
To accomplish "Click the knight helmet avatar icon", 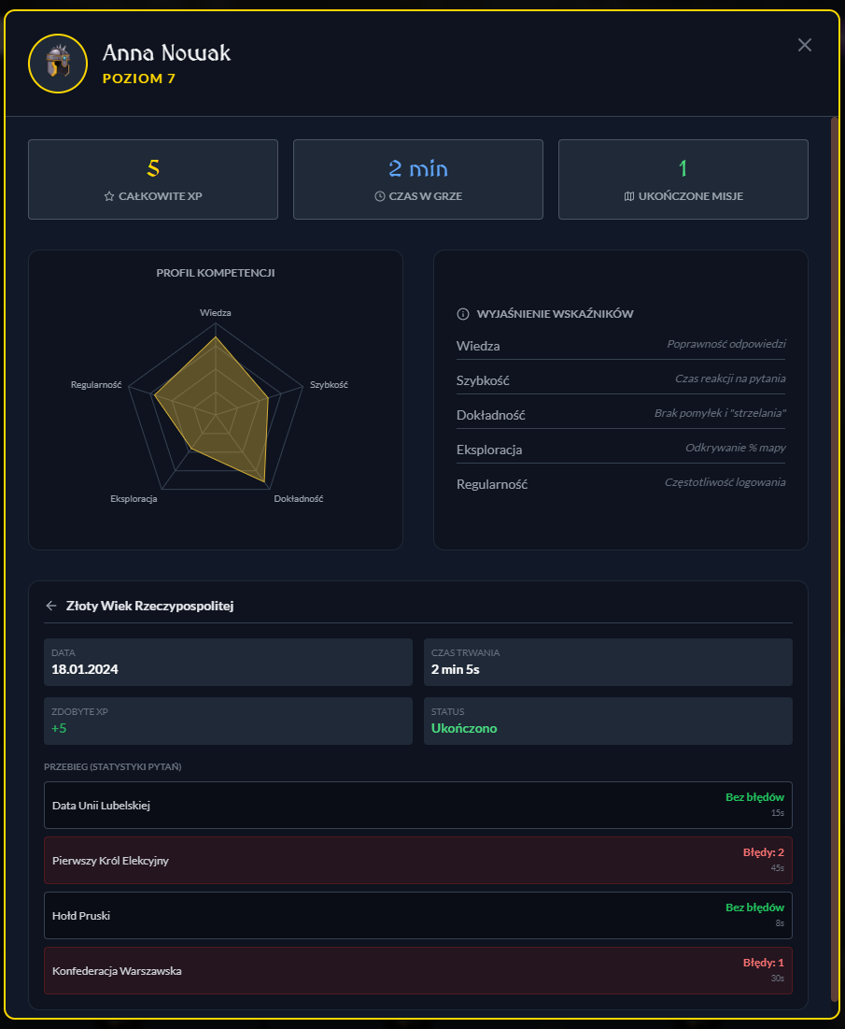I will [58, 64].
